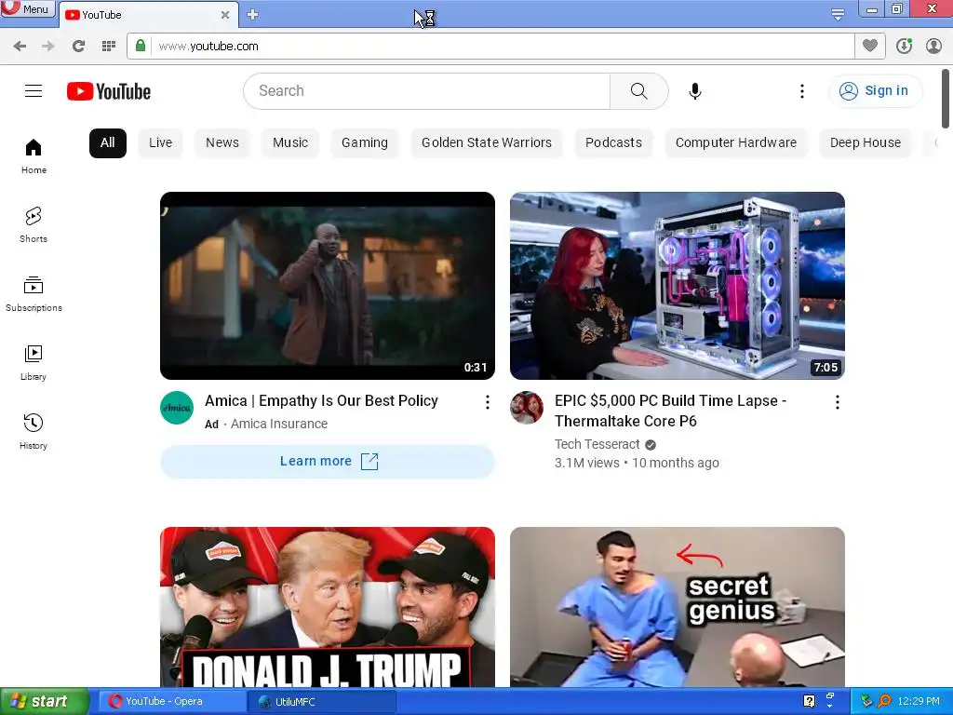Click the magnifier icon in system tray
This screenshot has width=953, height=715.
(884, 701)
